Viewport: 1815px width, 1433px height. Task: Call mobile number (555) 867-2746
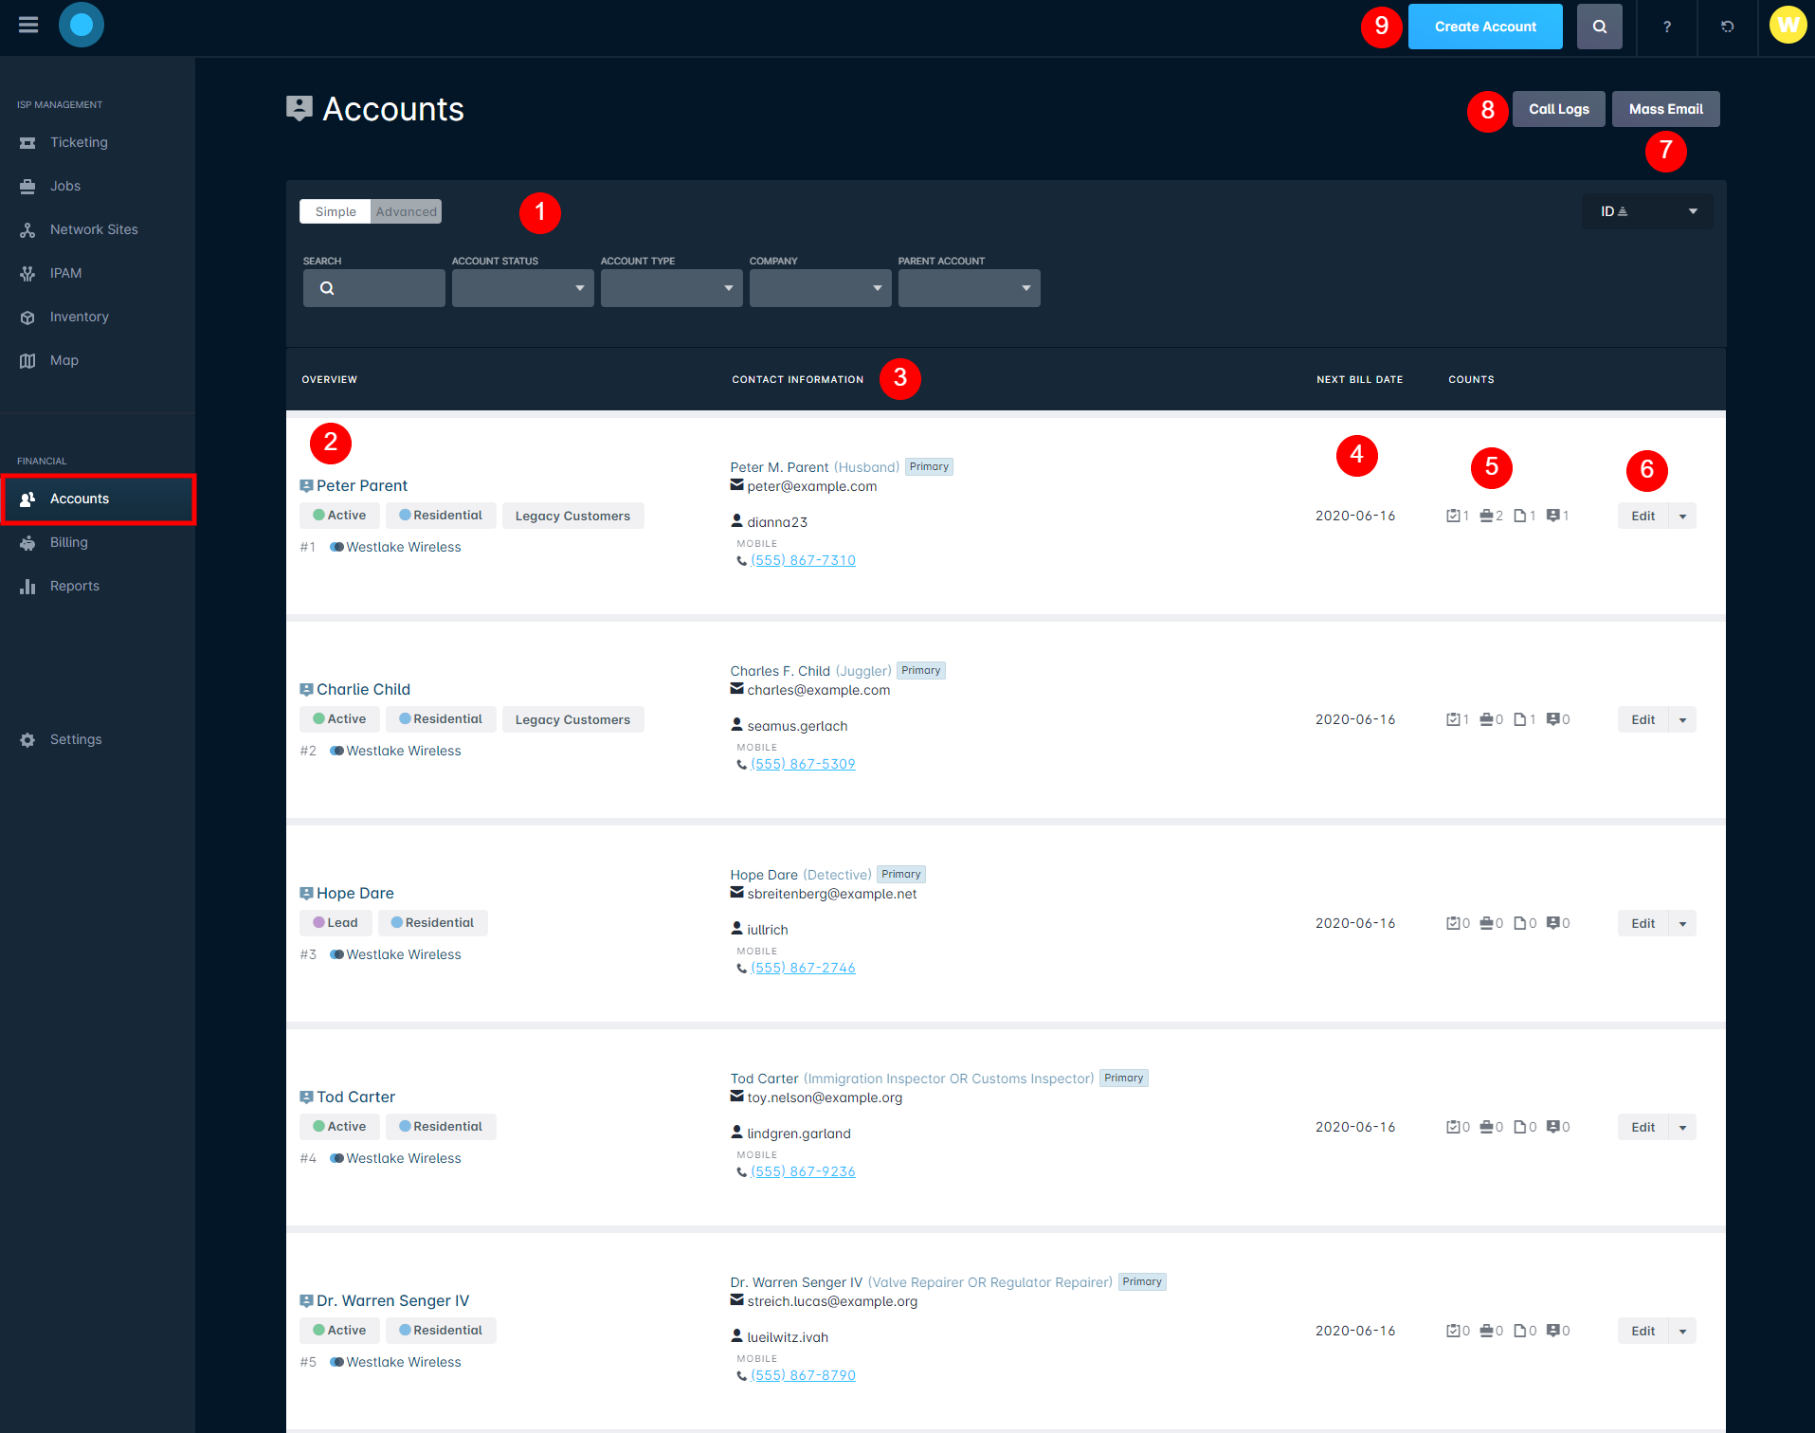point(803,969)
